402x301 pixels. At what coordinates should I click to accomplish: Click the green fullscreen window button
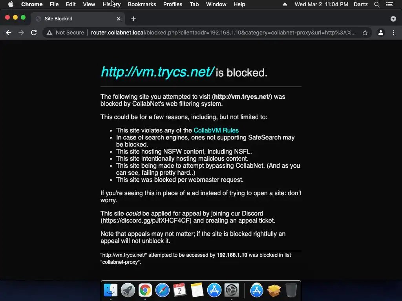(x=23, y=17)
